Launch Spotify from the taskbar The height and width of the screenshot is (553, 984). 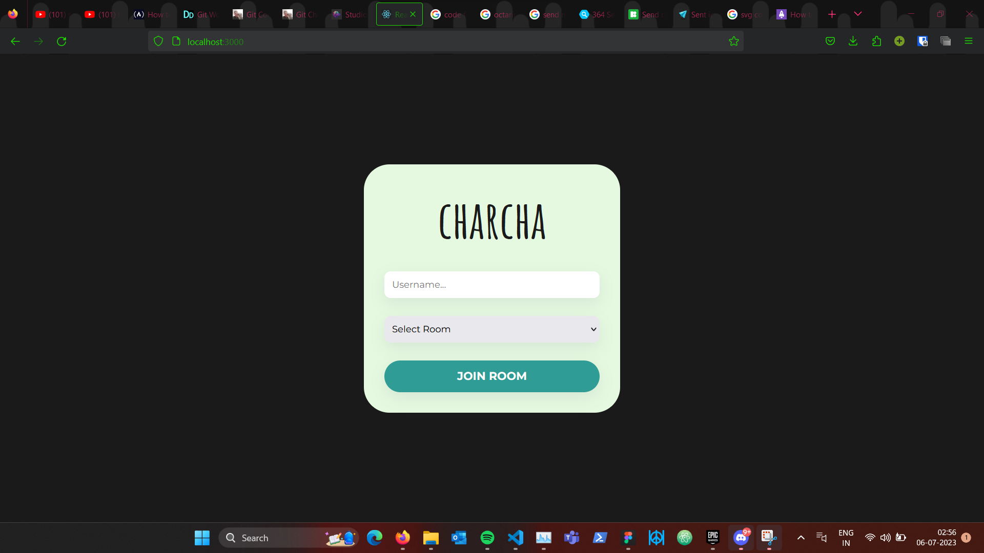point(487,538)
